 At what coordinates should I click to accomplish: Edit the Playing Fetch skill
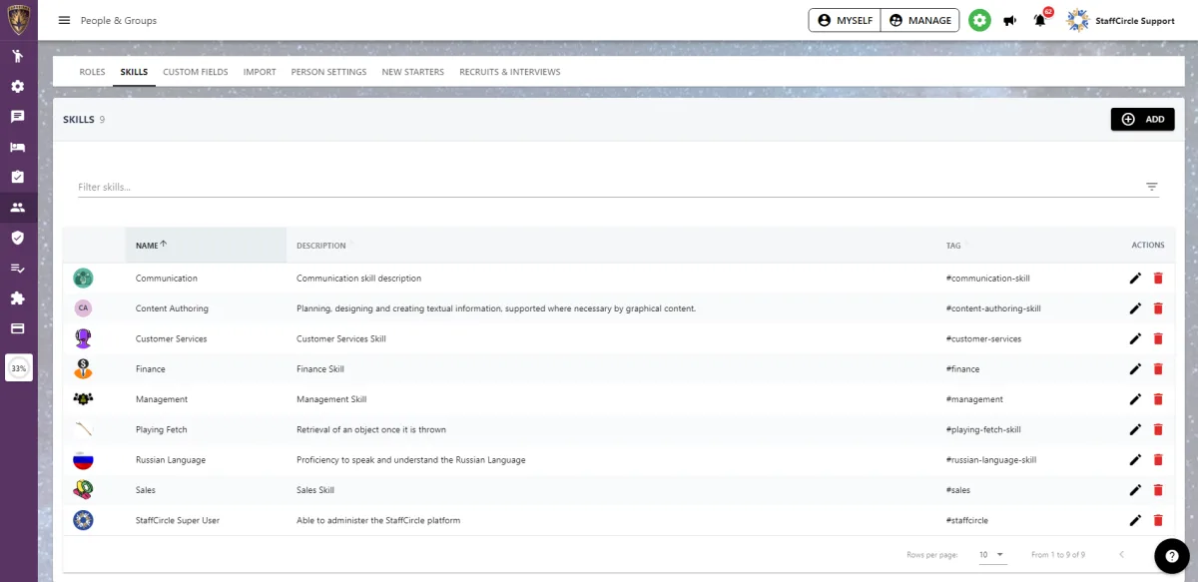(x=1135, y=429)
